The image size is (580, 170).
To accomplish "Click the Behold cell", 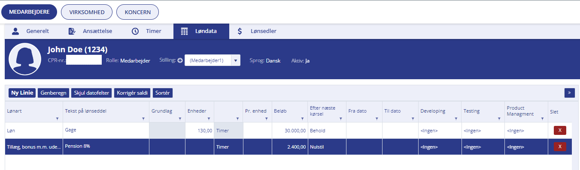I will point(327,131).
